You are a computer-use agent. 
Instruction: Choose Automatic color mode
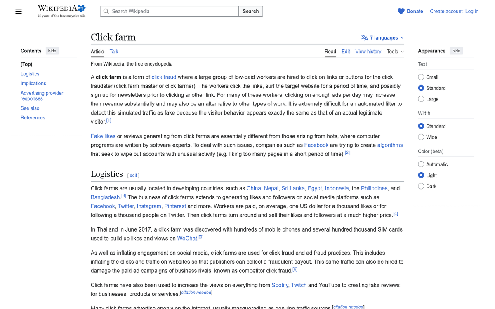[421, 164]
